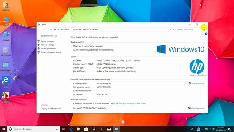Open the taskbar clock and date
The width and height of the screenshot is (234, 132).
[221, 129]
